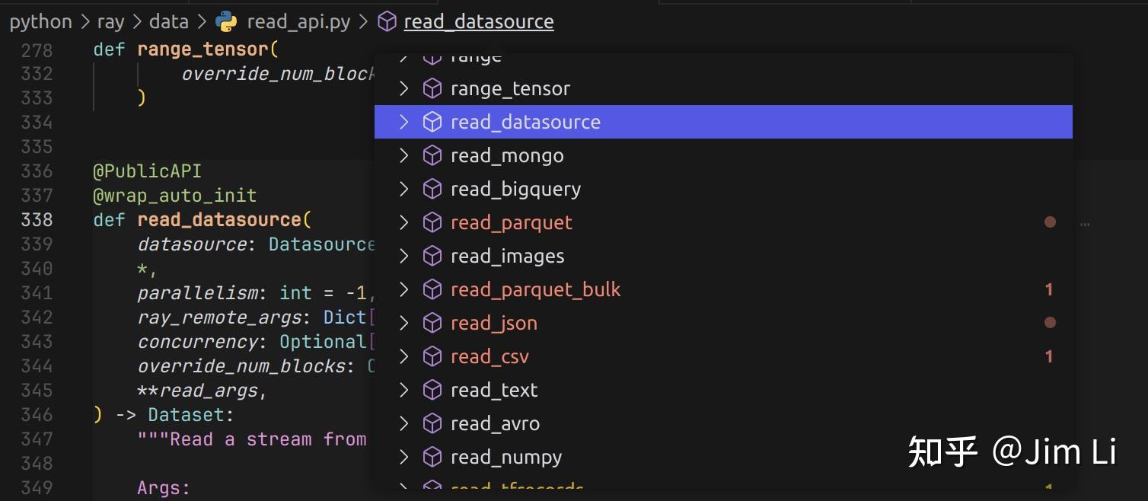
Task: Click line number 338 in the gutter
Action: coord(37,220)
